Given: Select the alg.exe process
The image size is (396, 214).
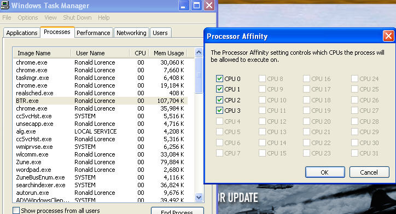Looking at the screenshot, I should pyautogui.click(x=26, y=131).
